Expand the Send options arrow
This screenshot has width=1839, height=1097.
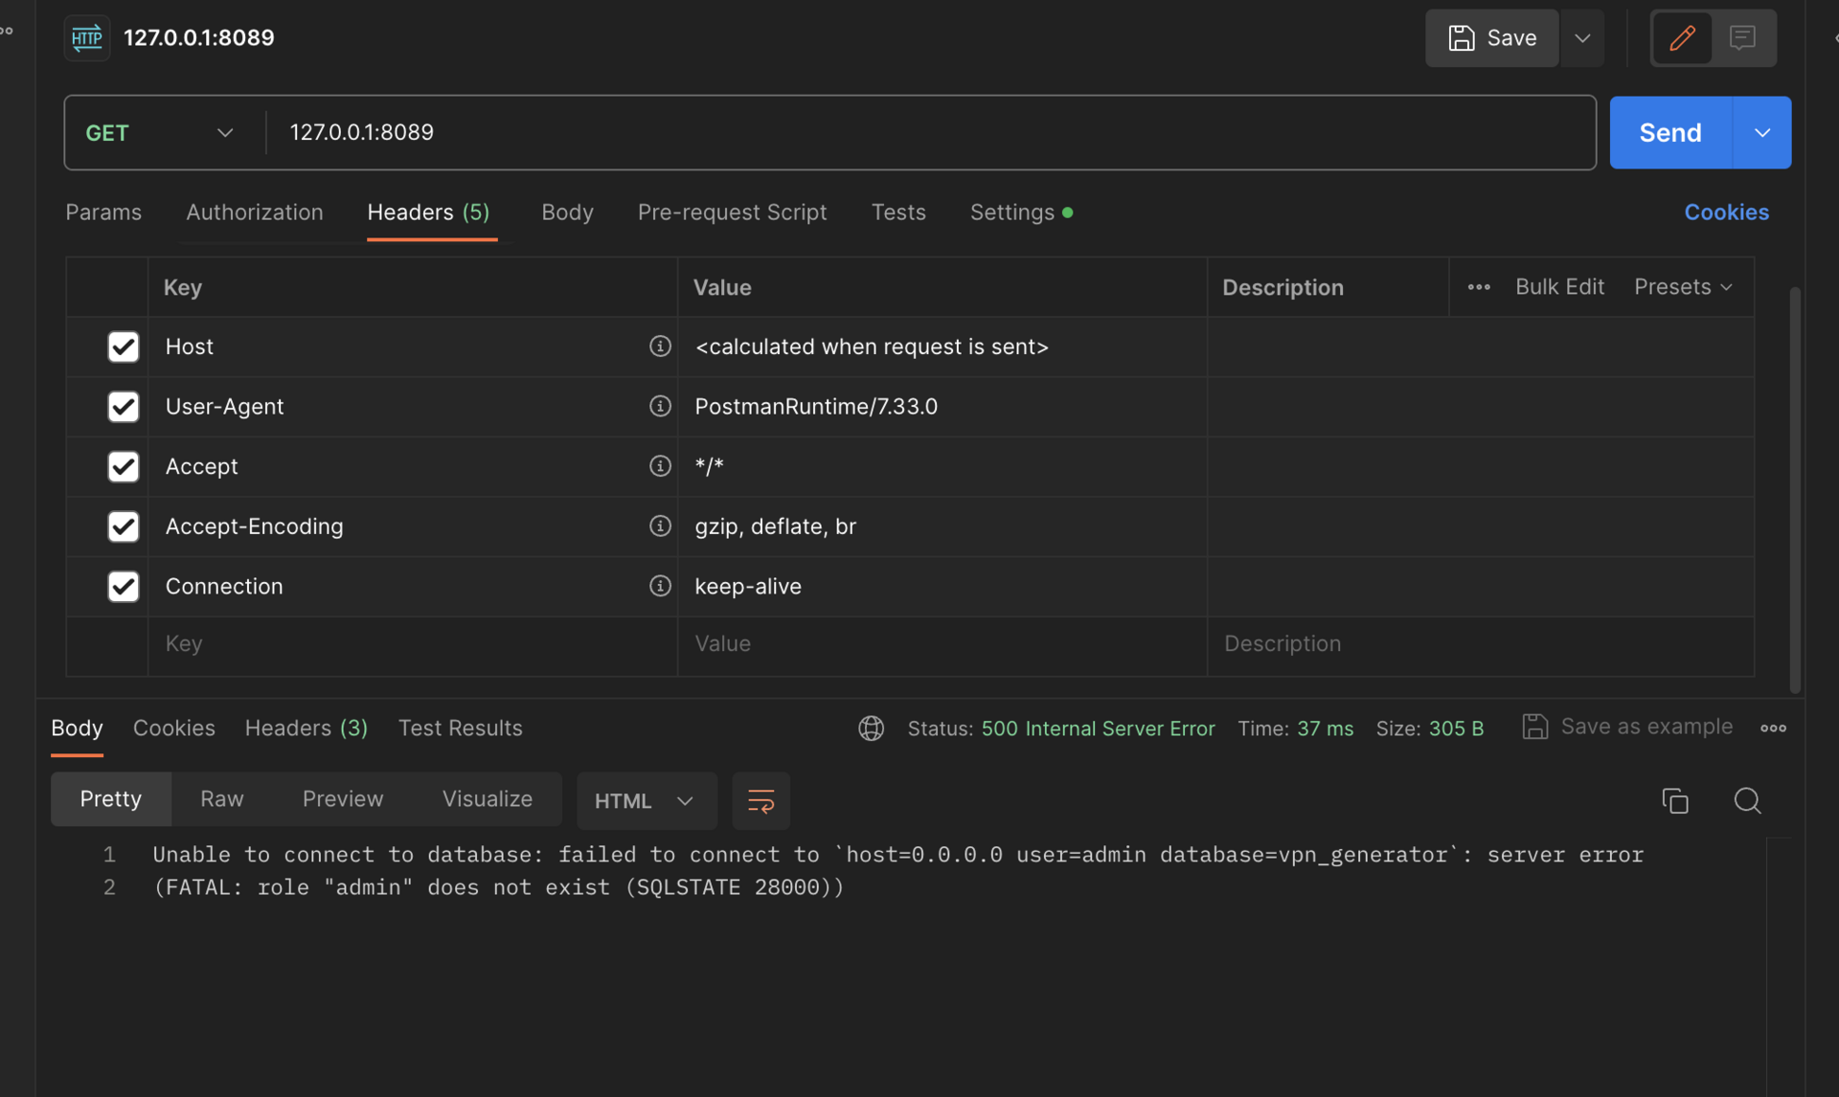1762,132
